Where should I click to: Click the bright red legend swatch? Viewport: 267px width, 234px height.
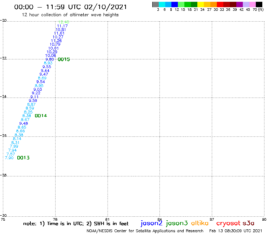tap(220, 4)
